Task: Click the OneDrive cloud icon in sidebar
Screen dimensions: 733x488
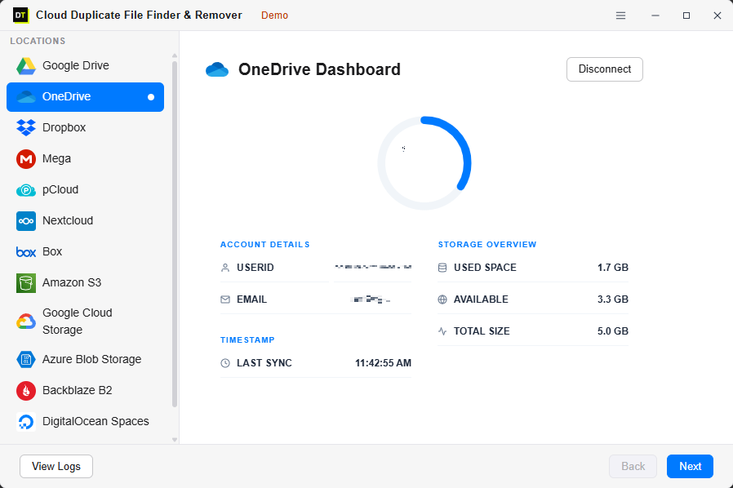Action: (26, 97)
